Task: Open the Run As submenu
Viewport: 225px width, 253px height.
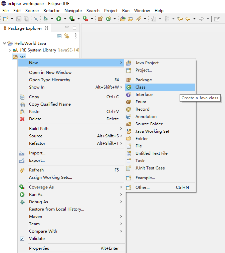Action: pyautogui.click(x=71, y=195)
